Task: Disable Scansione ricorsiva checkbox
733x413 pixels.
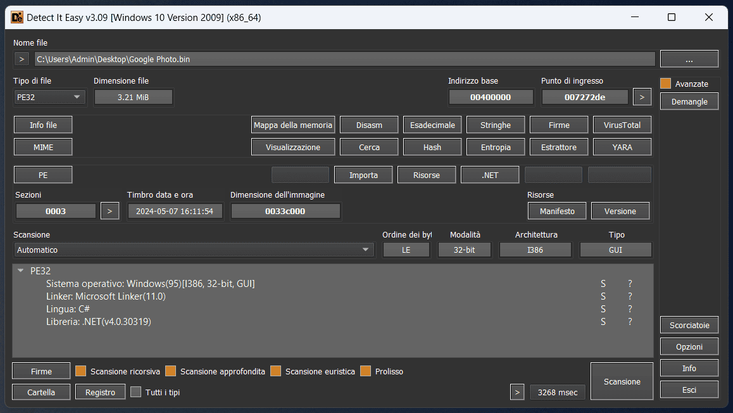Action: point(80,371)
